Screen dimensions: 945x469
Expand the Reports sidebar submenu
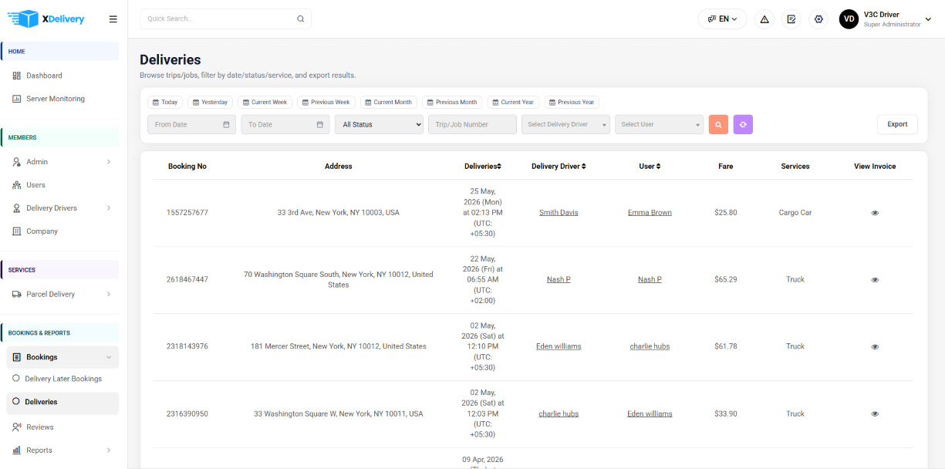109,450
